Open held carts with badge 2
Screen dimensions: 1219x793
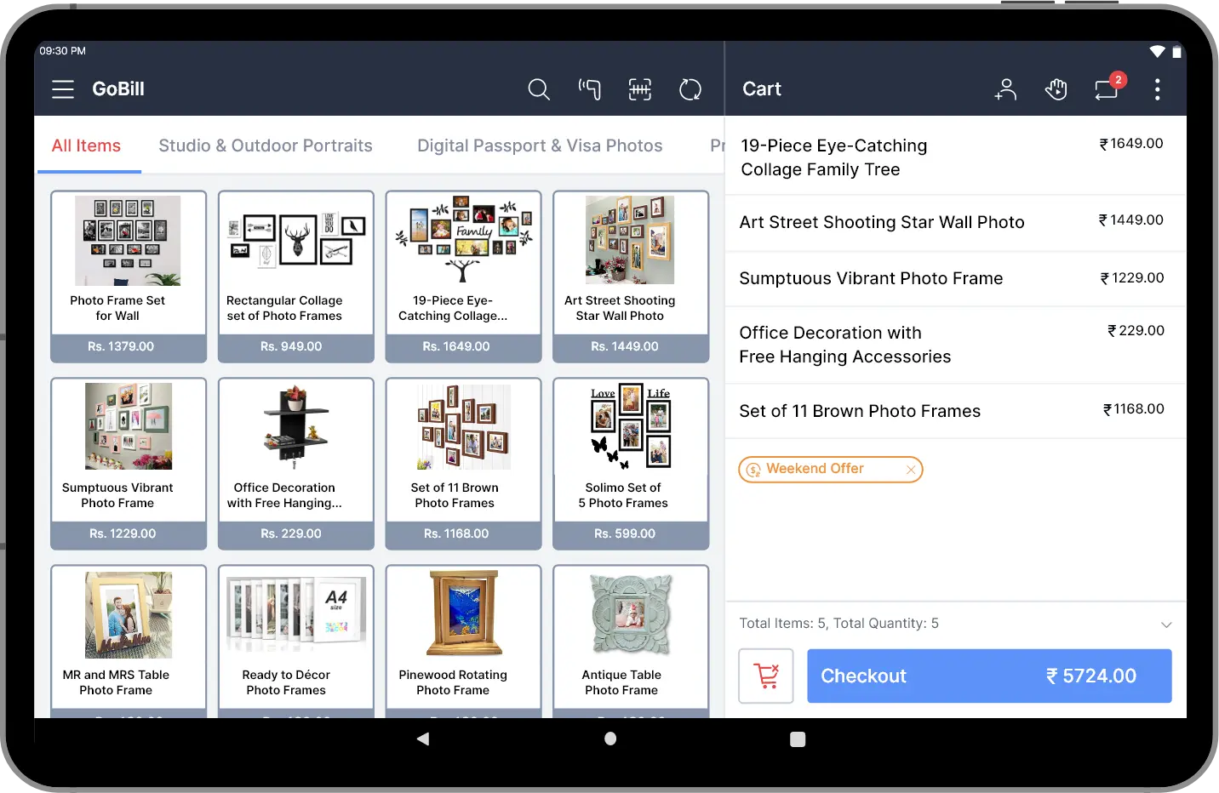pyautogui.click(x=1107, y=89)
